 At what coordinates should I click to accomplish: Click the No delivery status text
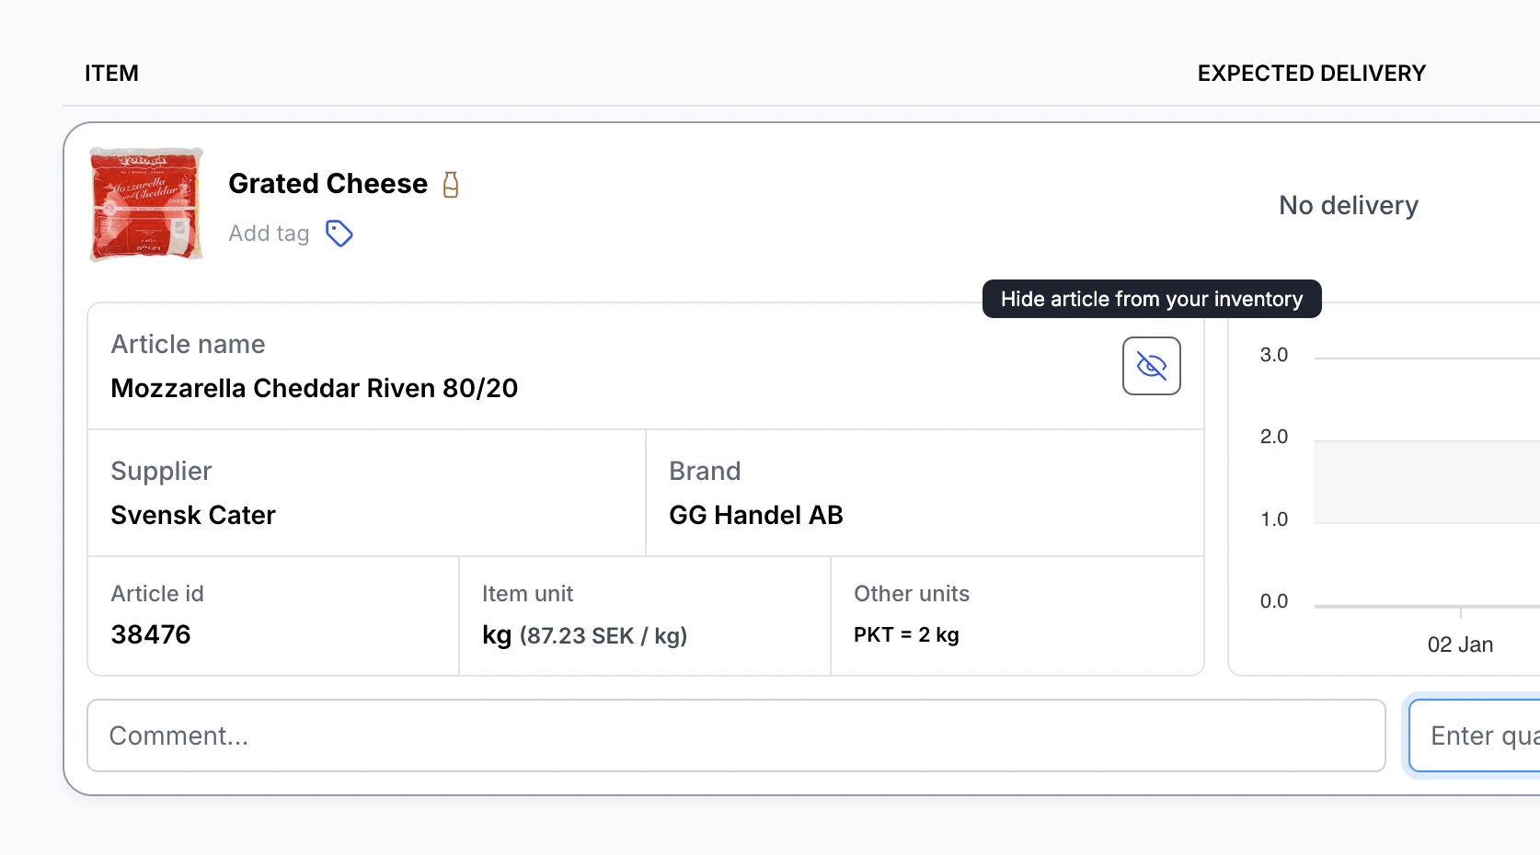tap(1348, 205)
